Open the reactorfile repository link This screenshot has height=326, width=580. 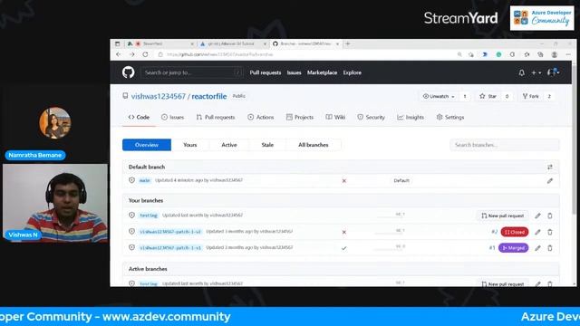click(209, 97)
